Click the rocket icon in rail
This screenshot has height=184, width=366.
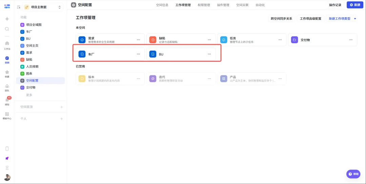[7, 158]
